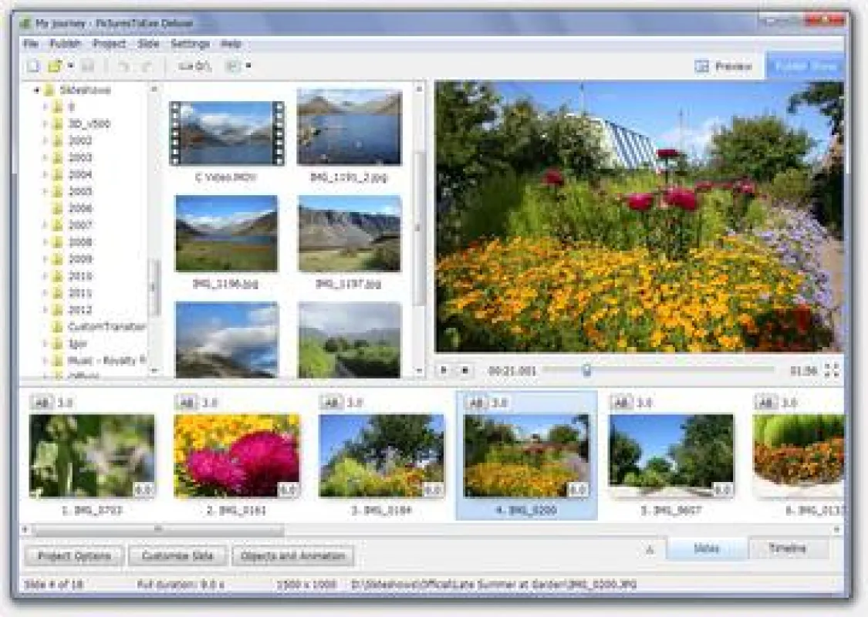Play the slideshow preview

(444, 370)
